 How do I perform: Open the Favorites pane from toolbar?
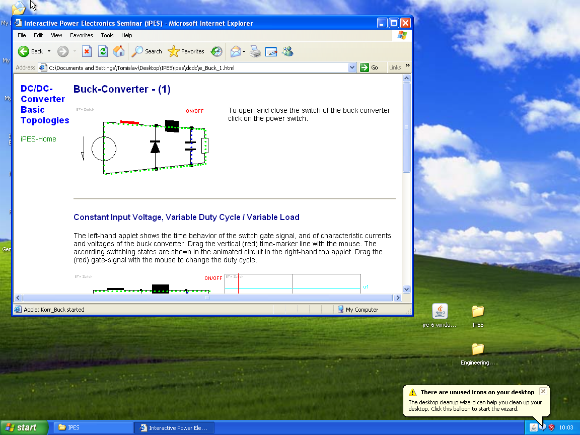pyautogui.click(x=186, y=51)
